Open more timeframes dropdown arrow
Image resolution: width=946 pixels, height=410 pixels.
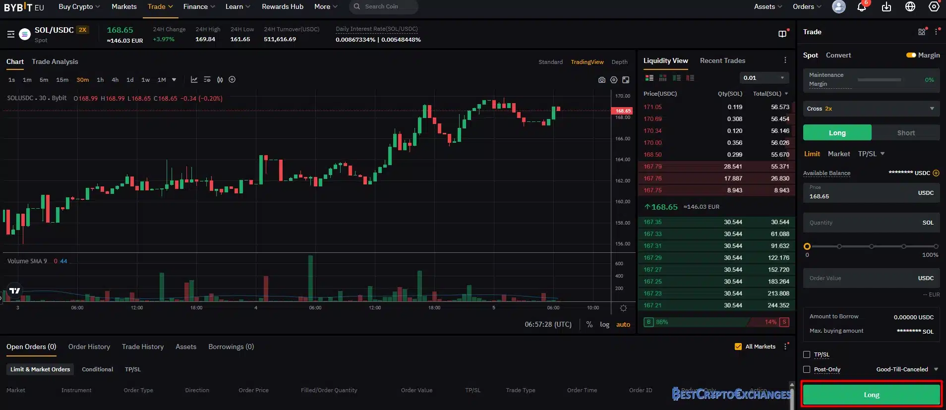174,79
